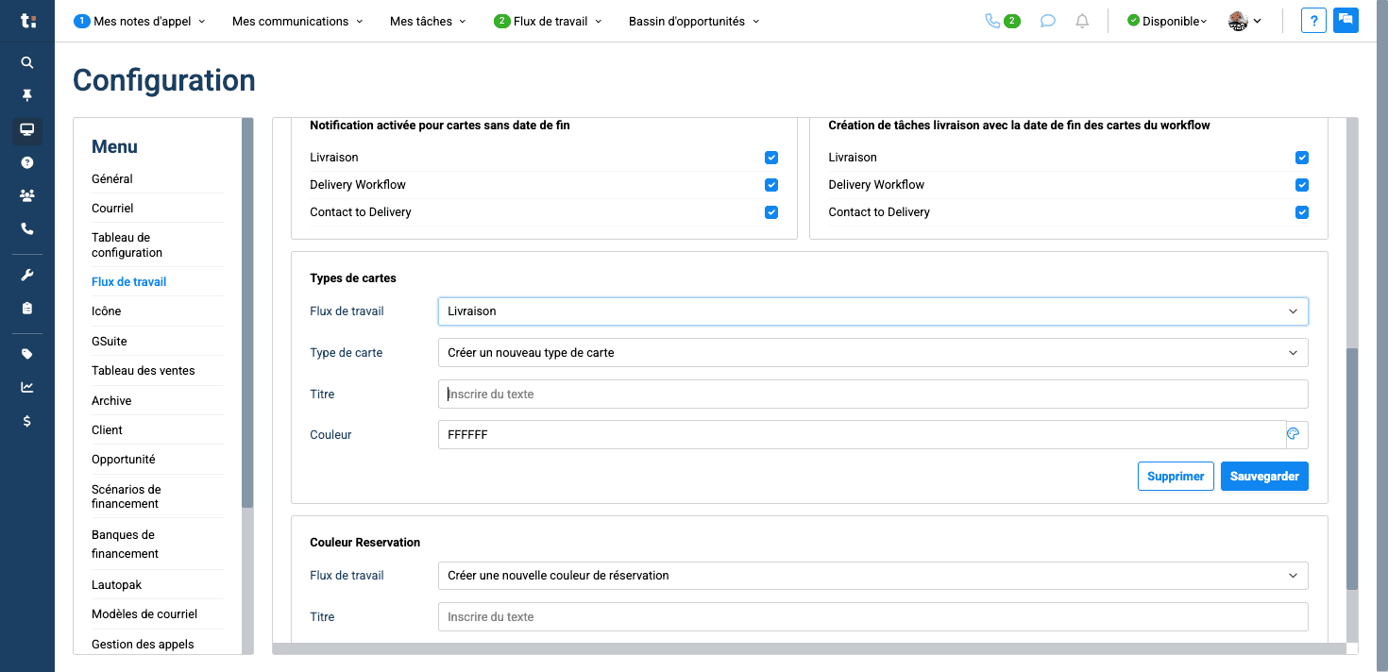This screenshot has height=672, width=1388.
Task: Click the color palette picker icon
Action: [x=1295, y=434]
